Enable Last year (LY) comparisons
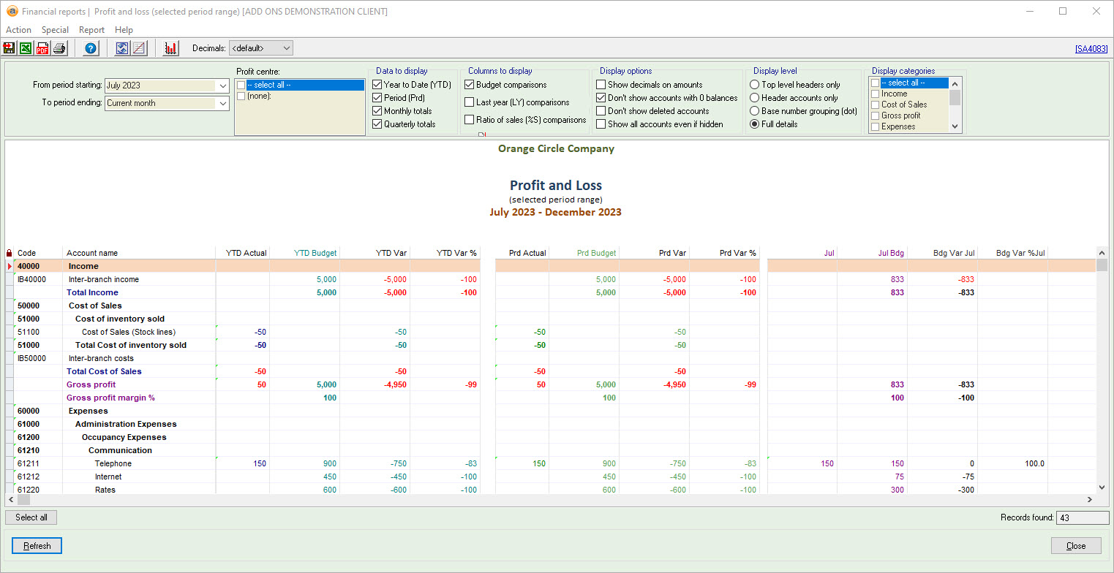1114x573 pixels. point(470,102)
